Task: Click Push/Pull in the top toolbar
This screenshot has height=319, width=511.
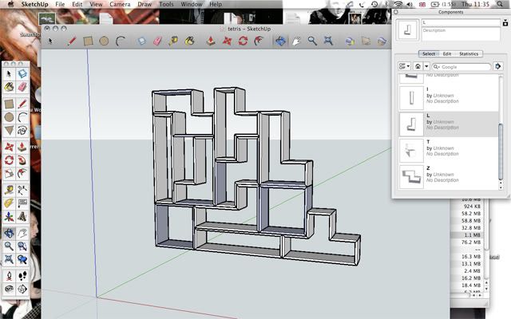Action: tap(211, 41)
